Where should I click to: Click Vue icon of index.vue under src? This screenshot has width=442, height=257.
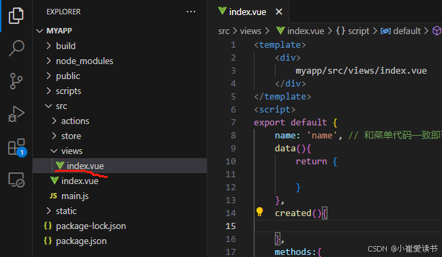pyautogui.click(x=54, y=180)
